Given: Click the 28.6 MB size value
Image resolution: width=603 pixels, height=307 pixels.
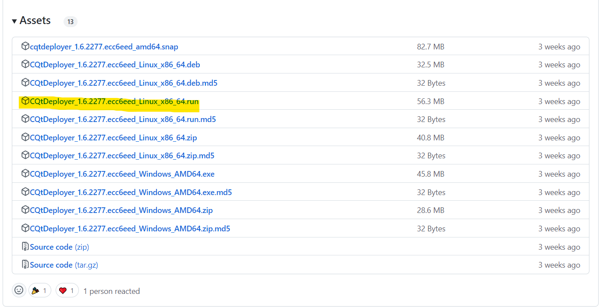Looking at the screenshot, I should click(x=430, y=210).
